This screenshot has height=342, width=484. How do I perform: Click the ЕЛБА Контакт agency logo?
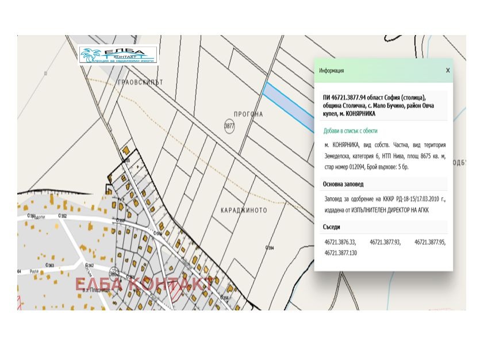(118, 55)
